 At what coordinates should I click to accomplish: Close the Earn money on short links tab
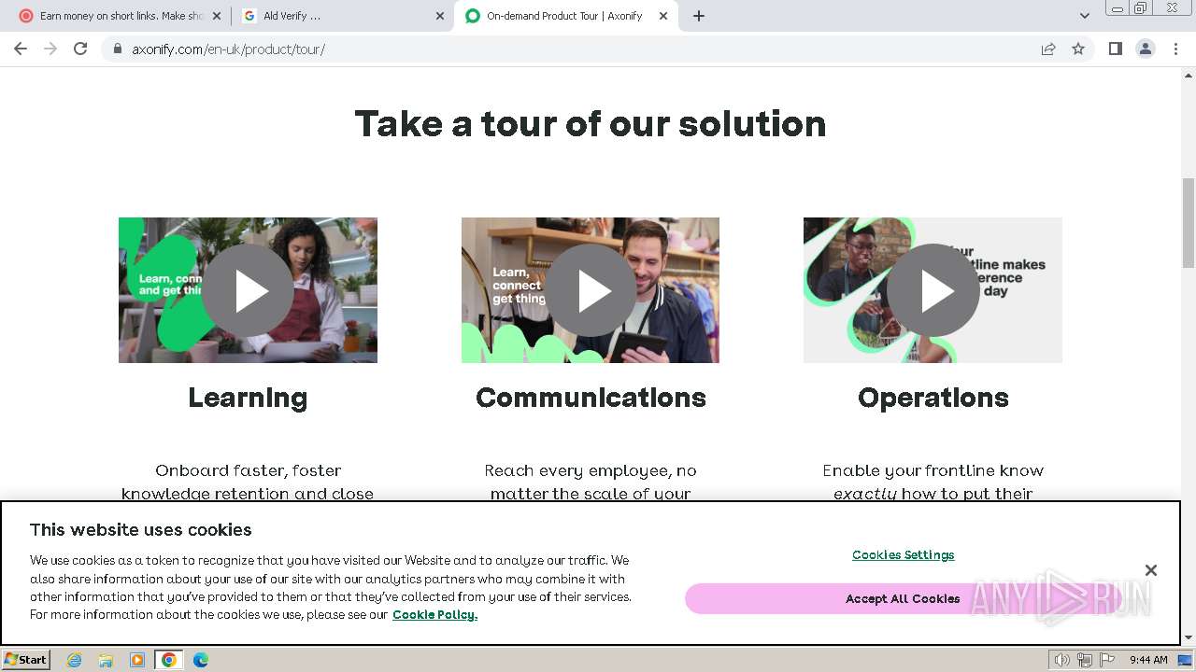217,16
